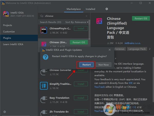Select Plugins in the sidebar
154x116 pixels.
(19, 38)
